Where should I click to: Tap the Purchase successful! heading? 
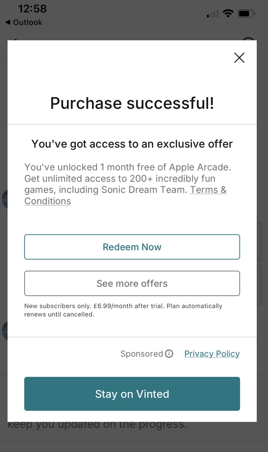click(132, 103)
